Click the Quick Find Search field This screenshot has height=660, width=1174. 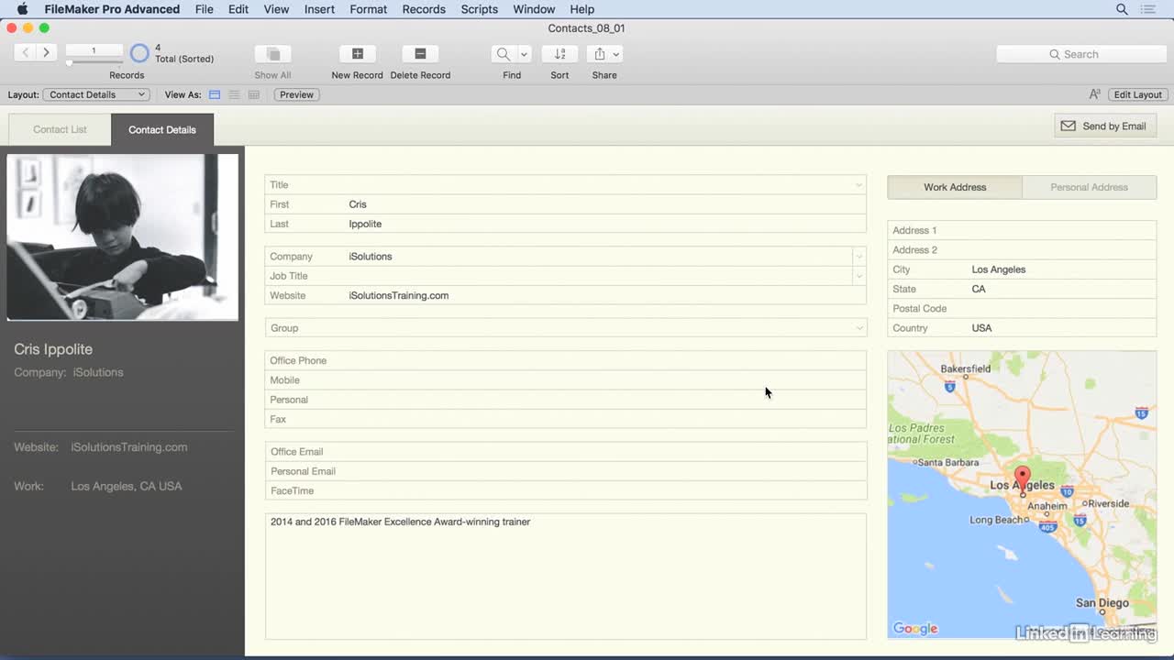tap(1081, 54)
